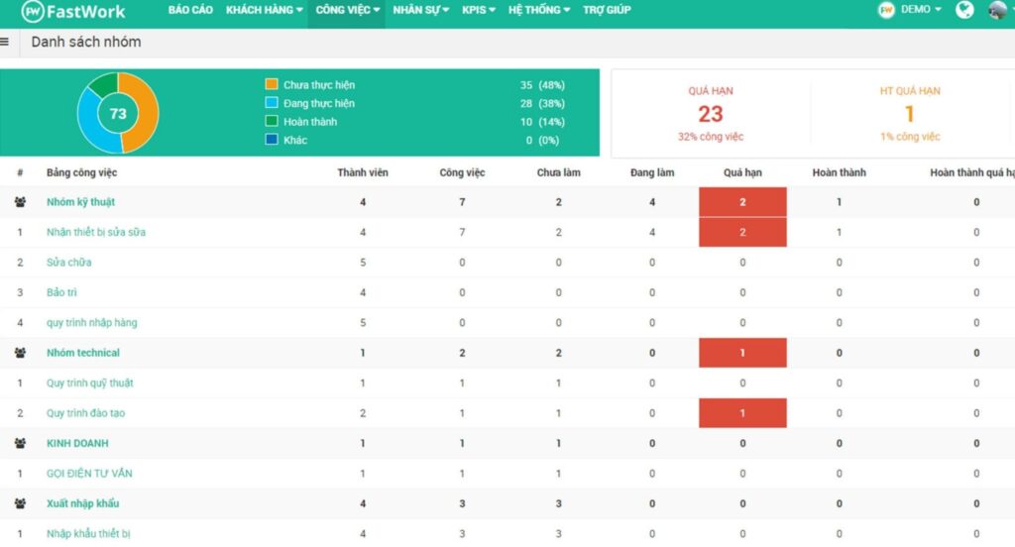The height and width of the screenshot is (547, 1015).
Task: Open the Nhận thiết bị sửa sửa board
Action: click(x=96, y=232)
